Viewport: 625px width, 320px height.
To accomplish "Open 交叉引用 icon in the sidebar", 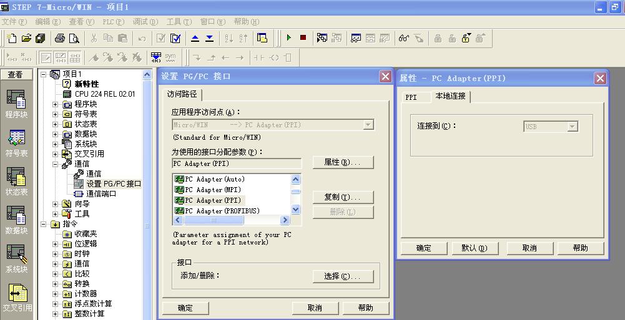I will [x=16, y=298].
